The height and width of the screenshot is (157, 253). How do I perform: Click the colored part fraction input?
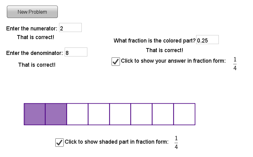pos(207,40)
